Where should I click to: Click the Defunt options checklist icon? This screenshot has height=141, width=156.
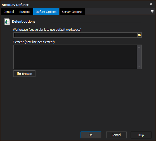(x=7, y=22)
